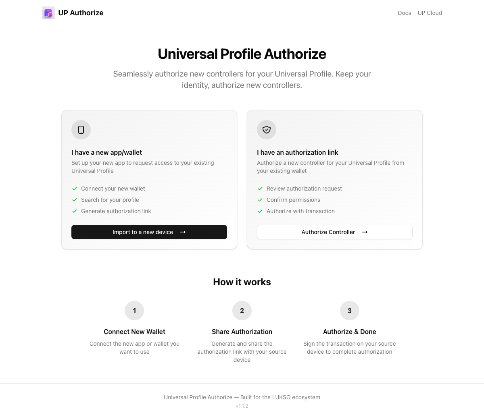Viewport: 484px width, 419px height.
Task: Click the footer LUKSO ecosystem text
Action: pyautogui.click(x=242, y=397)
